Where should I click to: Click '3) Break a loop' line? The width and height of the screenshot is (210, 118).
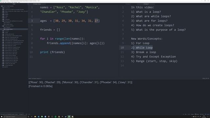(x=143, y=52)
